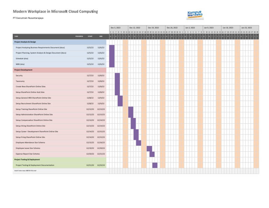Select the Dec 19, 2022 week header

pos(153,27)
